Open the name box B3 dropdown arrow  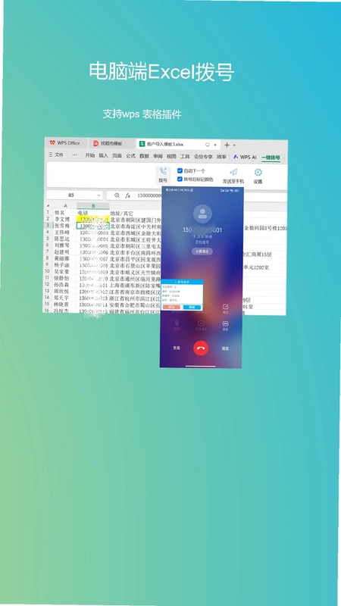[x=99, y=195]
